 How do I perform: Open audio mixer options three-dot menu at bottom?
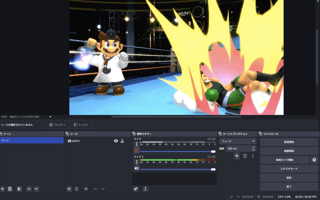145,189
